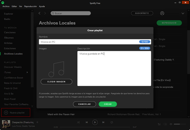Click the green REPRODUCIR button

[x=169, y=23]
